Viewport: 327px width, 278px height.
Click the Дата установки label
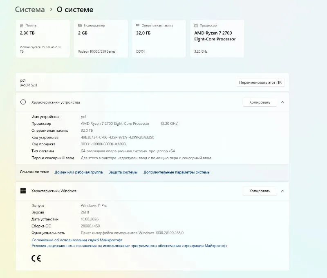[x=45, y=219]
